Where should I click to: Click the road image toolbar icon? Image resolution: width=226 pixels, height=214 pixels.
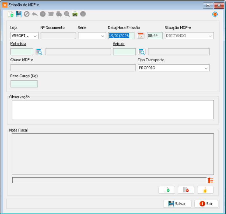click(x=75, y=14)
